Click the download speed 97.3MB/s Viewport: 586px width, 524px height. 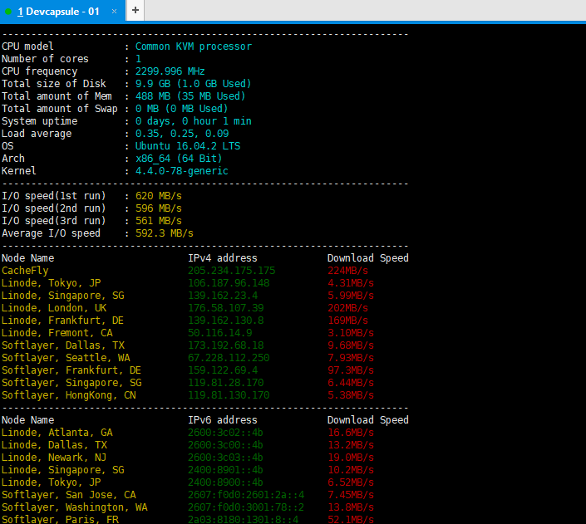351,370
